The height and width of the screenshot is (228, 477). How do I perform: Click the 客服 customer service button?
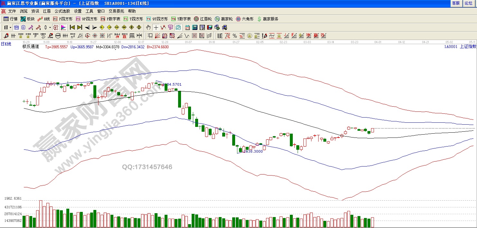(456, 3)
